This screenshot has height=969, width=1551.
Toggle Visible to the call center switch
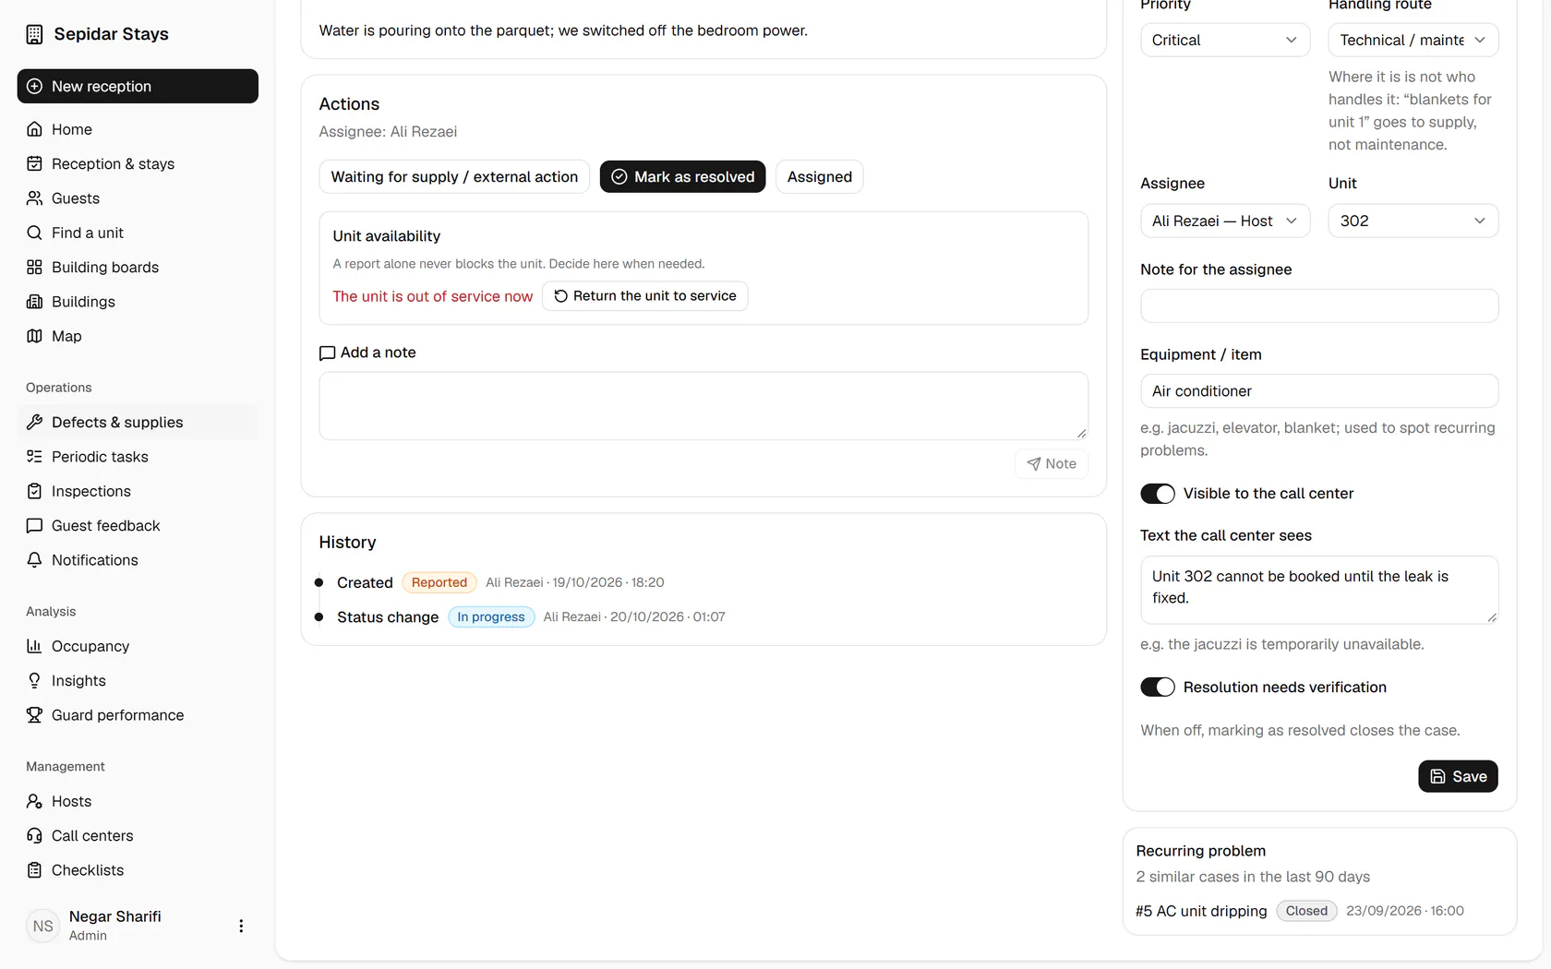(1158, 494)
